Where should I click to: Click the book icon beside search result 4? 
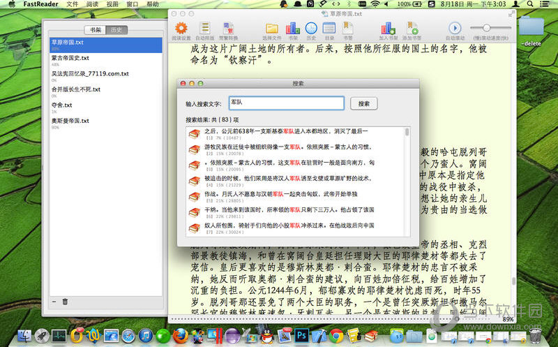[x=195, y=182]
